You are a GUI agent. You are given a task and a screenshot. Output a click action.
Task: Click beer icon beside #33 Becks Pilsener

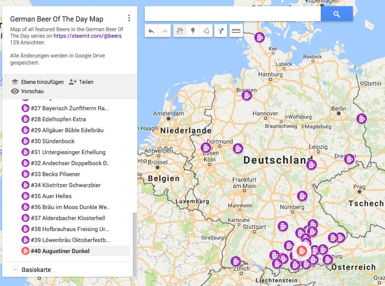(x=25, y=174)
